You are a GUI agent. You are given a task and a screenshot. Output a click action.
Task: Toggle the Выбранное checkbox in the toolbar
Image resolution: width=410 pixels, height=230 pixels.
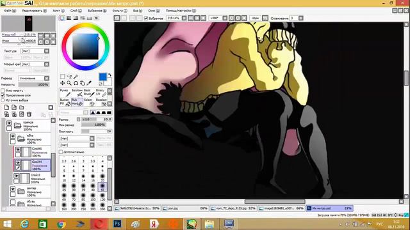coord(146,19)
